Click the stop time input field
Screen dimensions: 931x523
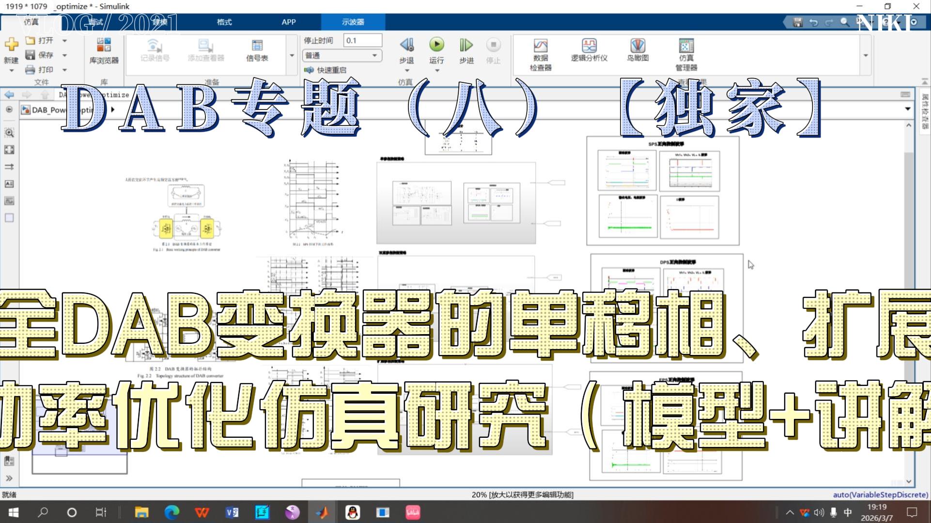coord(362,40)
